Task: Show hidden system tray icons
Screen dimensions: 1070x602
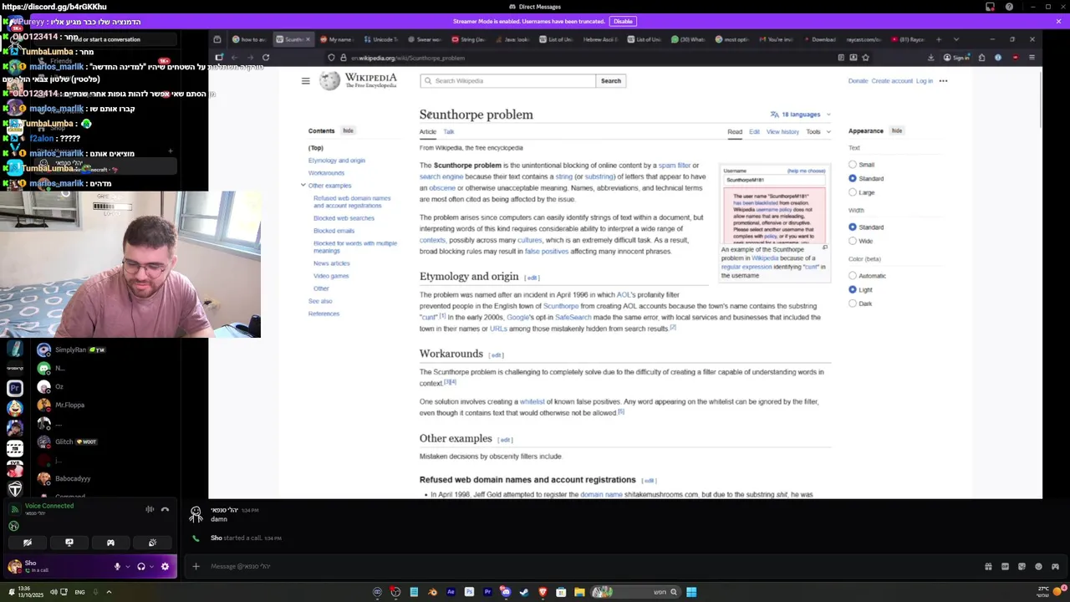Action: [109, 592]
